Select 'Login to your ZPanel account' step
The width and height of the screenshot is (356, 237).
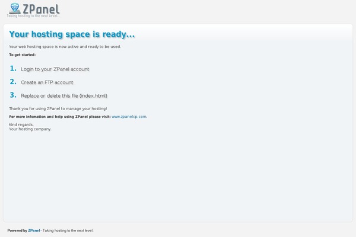[55, 69]
